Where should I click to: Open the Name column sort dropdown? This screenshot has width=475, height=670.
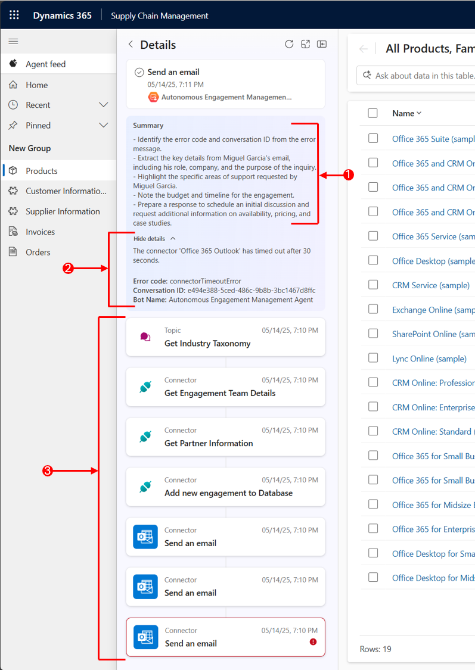[x=419, y=113]
